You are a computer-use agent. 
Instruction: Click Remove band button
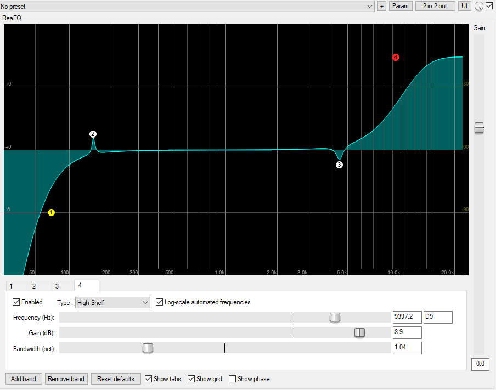[66, 378]
